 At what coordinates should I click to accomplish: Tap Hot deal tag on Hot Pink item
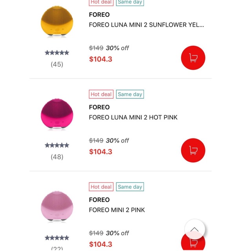click(x=101, y=94)
